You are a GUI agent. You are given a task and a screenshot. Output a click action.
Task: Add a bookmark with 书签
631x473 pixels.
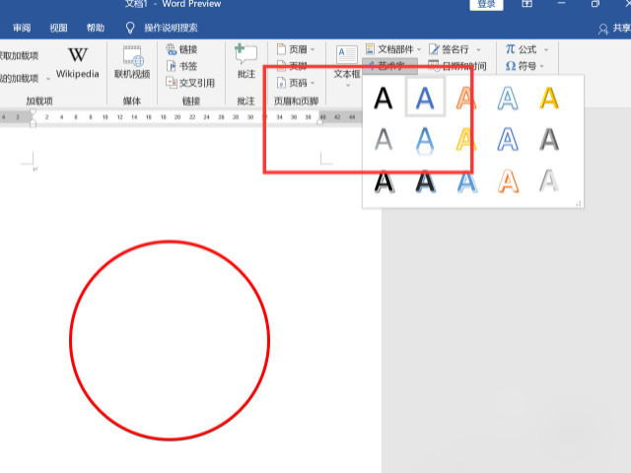[181, 66]
